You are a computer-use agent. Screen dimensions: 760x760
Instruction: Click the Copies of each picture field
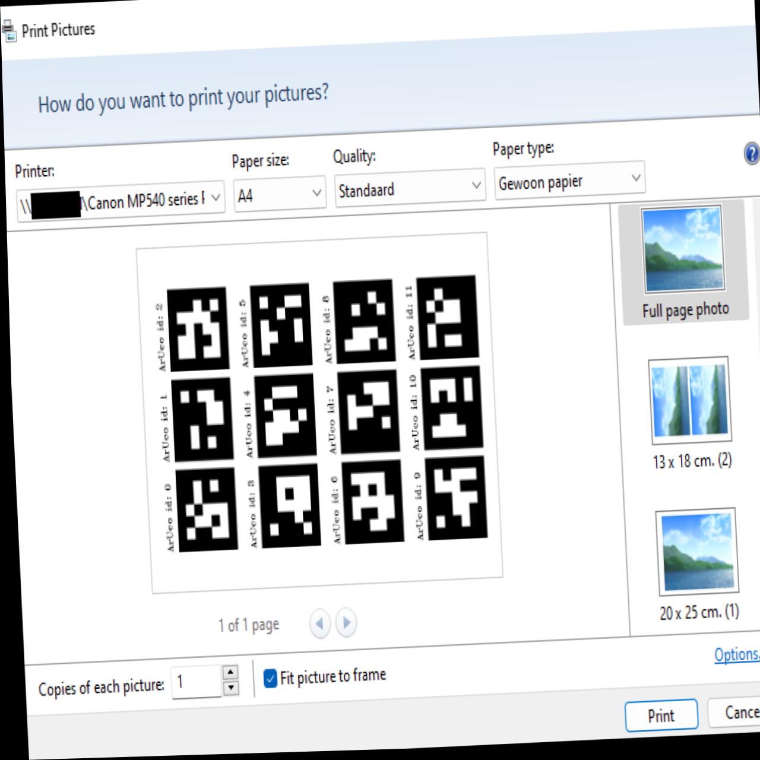197,682
